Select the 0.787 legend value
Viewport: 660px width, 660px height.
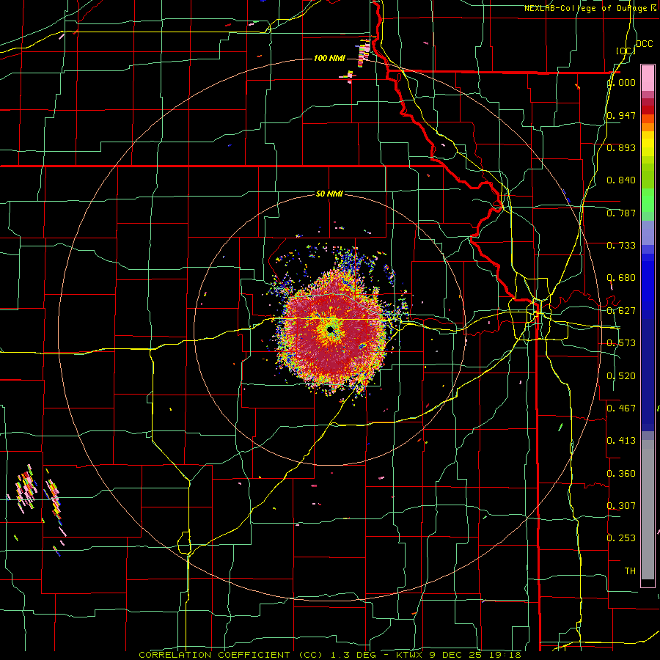621,213
